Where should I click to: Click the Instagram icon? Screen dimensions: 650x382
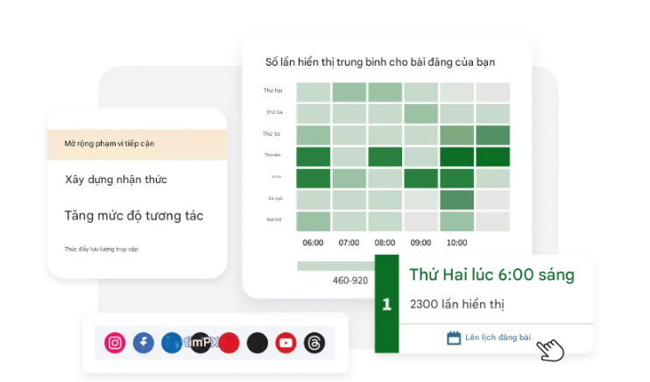pos(116,343)
